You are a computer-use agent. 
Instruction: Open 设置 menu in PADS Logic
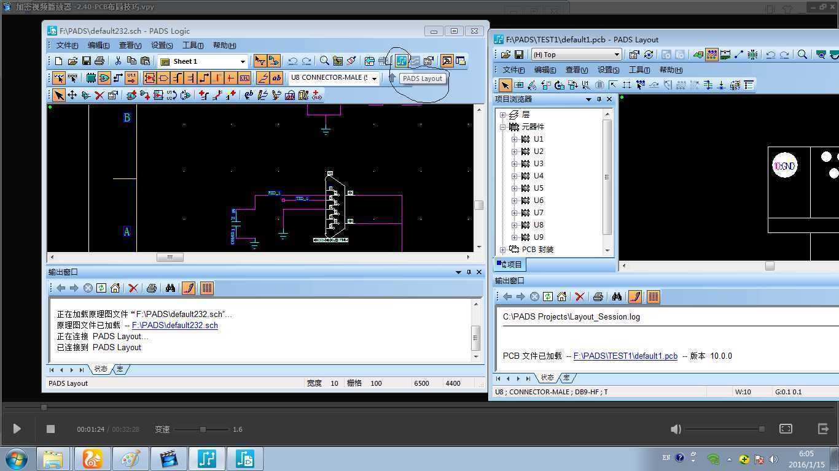pos(162,45)
